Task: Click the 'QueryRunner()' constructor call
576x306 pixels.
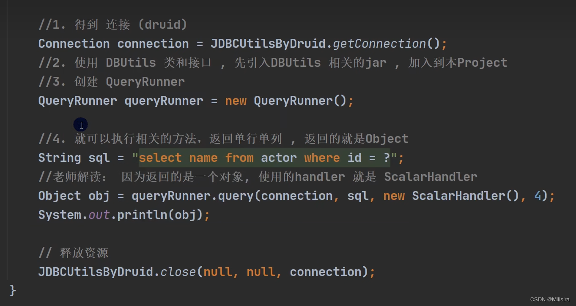Action: click(300, 101)
